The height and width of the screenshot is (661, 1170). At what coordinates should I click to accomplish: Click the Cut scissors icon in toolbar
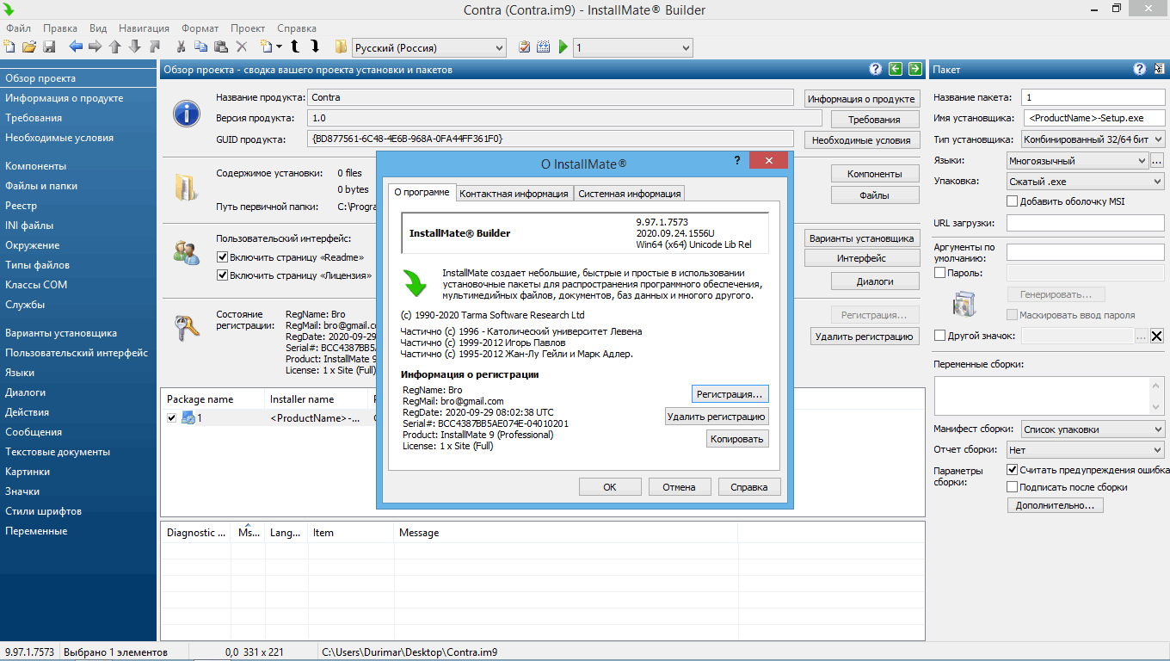182,47
